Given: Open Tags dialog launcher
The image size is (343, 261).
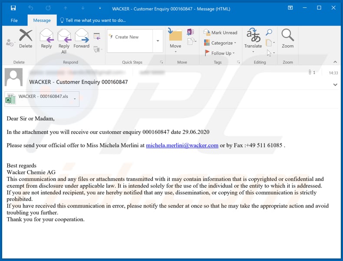Looking at the screenshot, I should click(238, 62).
